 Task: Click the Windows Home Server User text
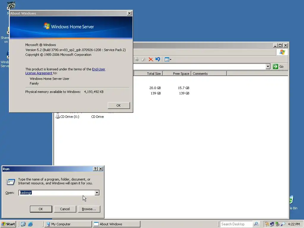[50, 79]
